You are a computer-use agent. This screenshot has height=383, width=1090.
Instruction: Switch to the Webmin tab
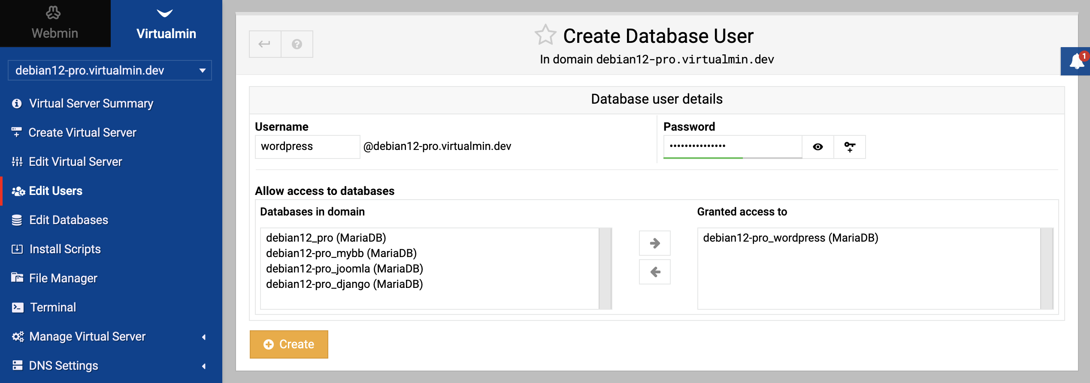55,24
